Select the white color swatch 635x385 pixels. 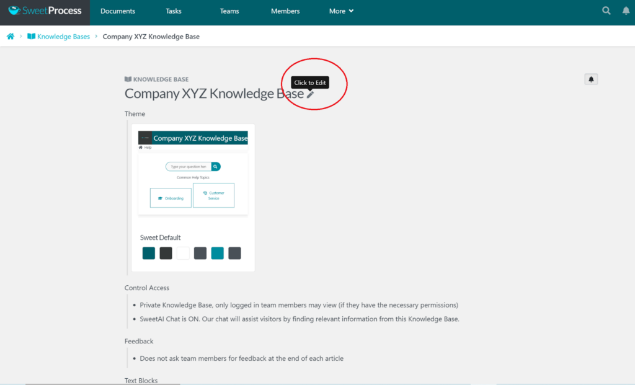point(183,253)
